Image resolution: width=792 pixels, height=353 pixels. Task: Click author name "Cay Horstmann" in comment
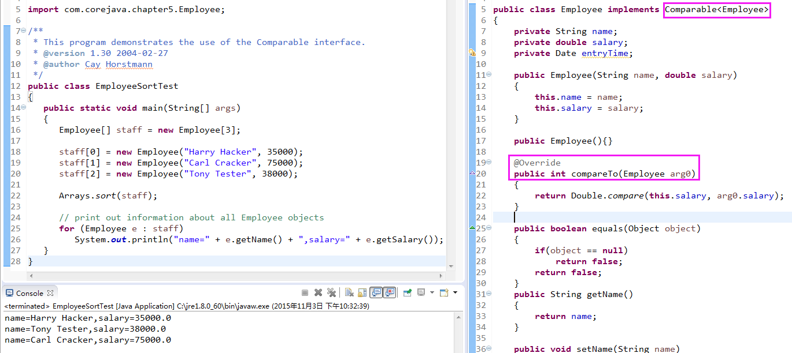point(119,64)
